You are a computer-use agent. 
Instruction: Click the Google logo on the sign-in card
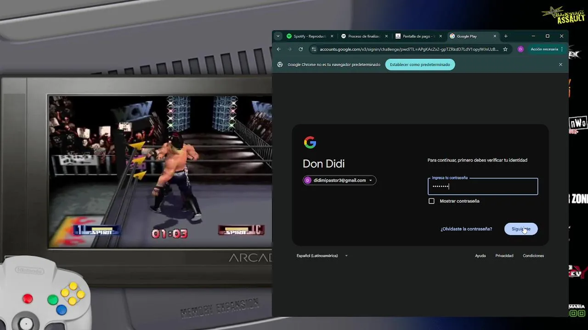pyautogui.click(x=310, y=143)
